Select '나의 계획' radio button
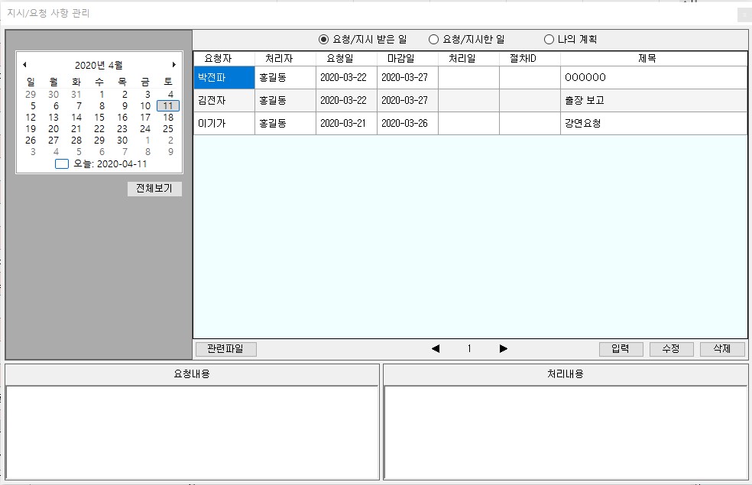This screenshot has height=485, width=752. point(549,40)
